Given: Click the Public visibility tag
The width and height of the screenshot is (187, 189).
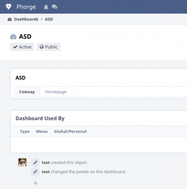Looking at the screenshot, I should coord(48,47).
